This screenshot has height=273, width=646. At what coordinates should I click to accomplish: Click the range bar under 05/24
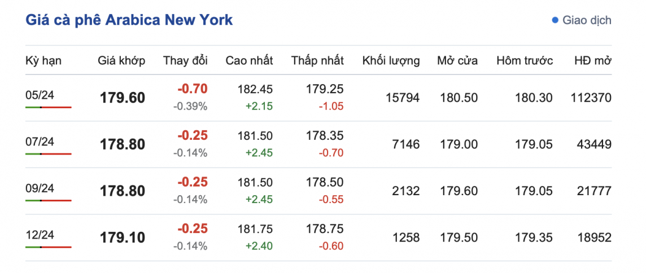click(x=49, y=107)
